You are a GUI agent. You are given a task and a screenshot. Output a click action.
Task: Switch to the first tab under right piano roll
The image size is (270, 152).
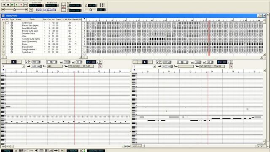coord(134,146)
